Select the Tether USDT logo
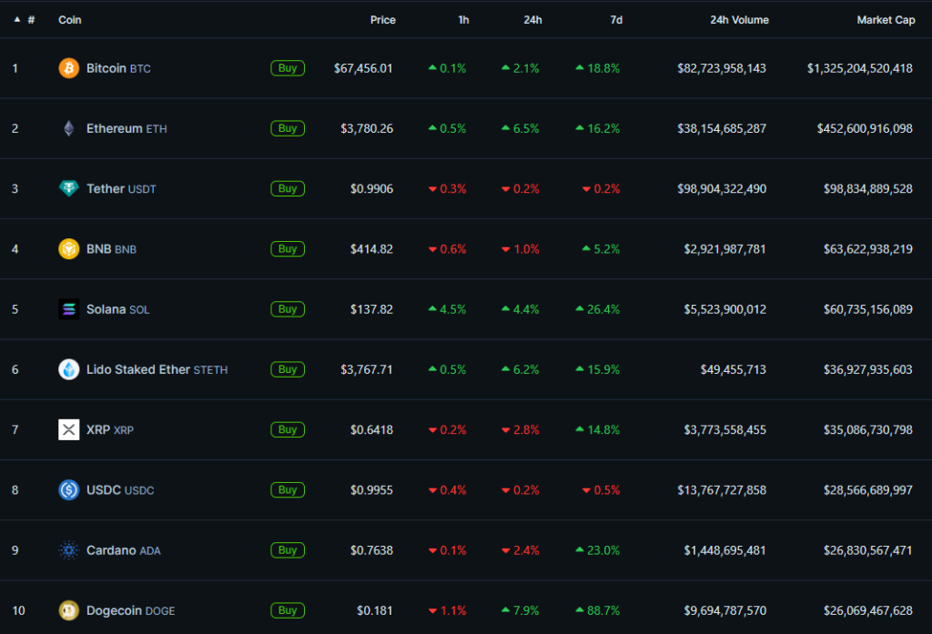This screenshot has height=634, width=932. coord(68,188)
